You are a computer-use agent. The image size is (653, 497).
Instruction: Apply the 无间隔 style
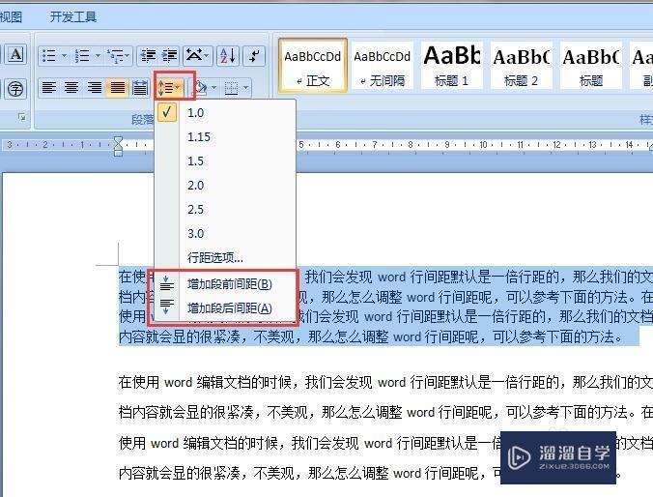pyautogui.click(x=382, y=66)
